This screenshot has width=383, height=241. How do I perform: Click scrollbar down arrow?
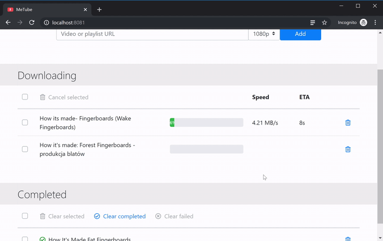click(380, 238)
